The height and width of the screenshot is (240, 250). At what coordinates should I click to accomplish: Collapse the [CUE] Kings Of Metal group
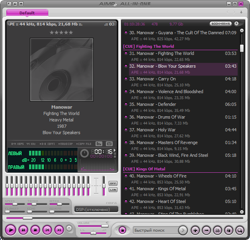[x=180, y=169]
